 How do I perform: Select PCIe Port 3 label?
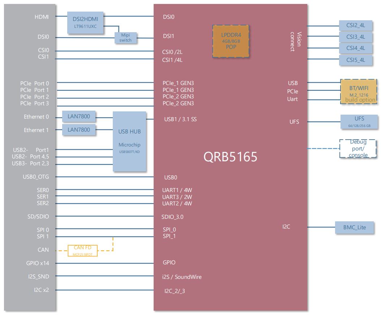tap(34, 103)
